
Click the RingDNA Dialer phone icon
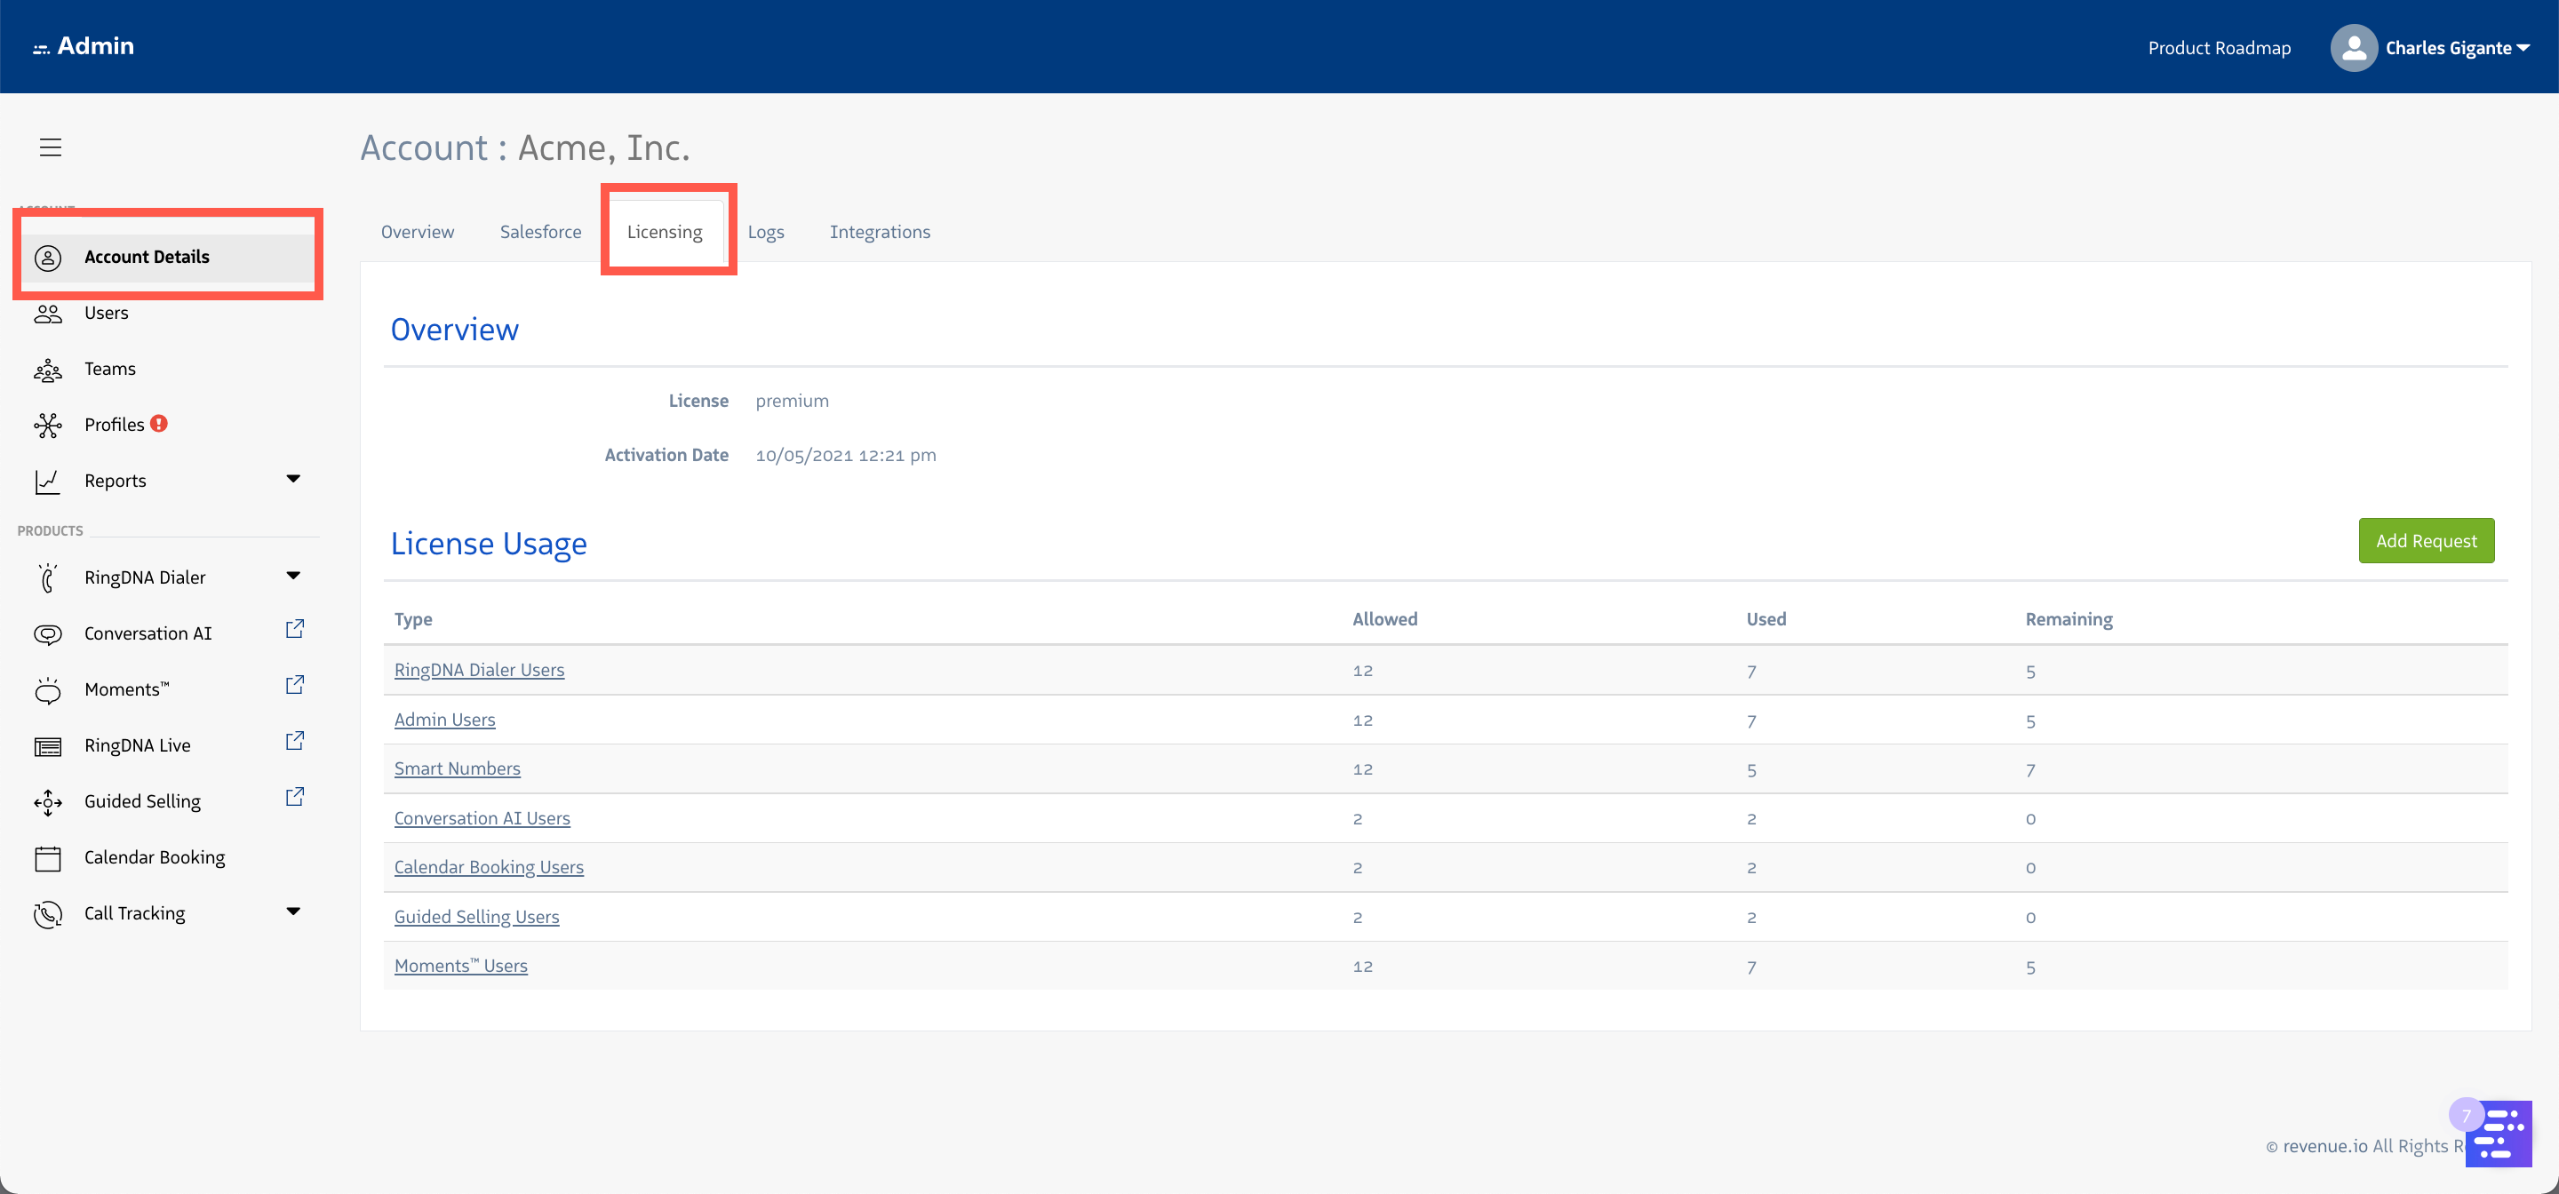(x=47, y=577)
